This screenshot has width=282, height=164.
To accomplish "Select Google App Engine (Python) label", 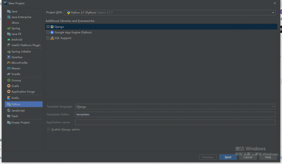I will 73,32.
